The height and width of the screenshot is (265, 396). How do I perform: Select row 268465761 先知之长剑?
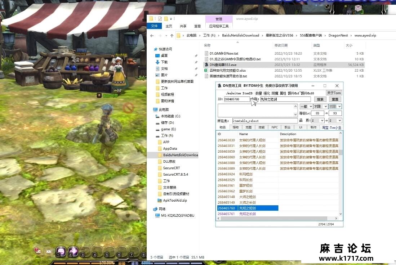point(278,214)
